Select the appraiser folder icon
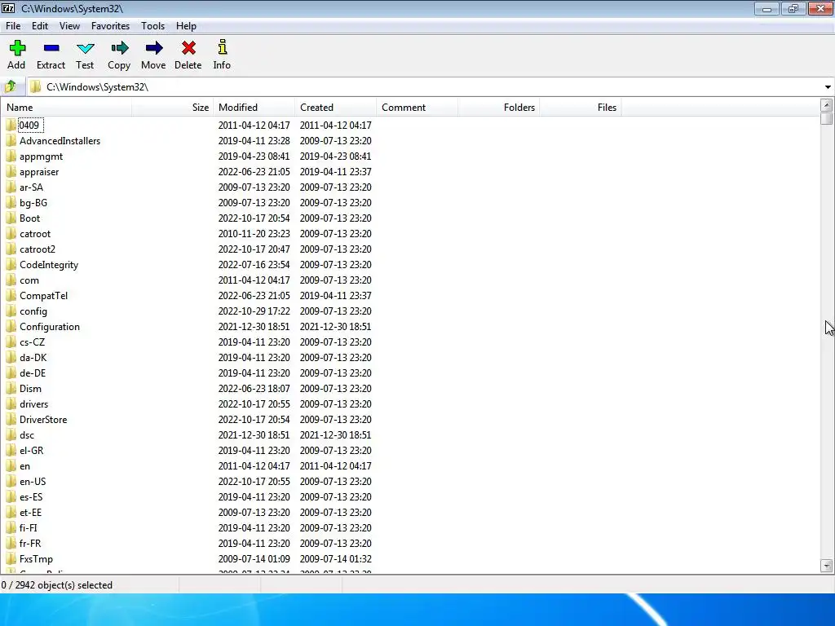This screenshot has height=626, width=835. [x=11, y=171]
